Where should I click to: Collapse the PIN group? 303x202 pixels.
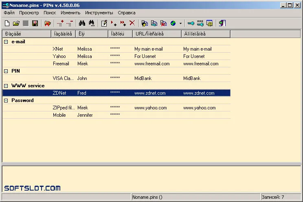tap(6, 71)
